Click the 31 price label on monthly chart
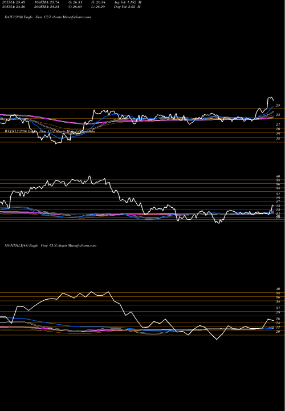This screenshot has width=285, height=411. (x=278, y=308)
